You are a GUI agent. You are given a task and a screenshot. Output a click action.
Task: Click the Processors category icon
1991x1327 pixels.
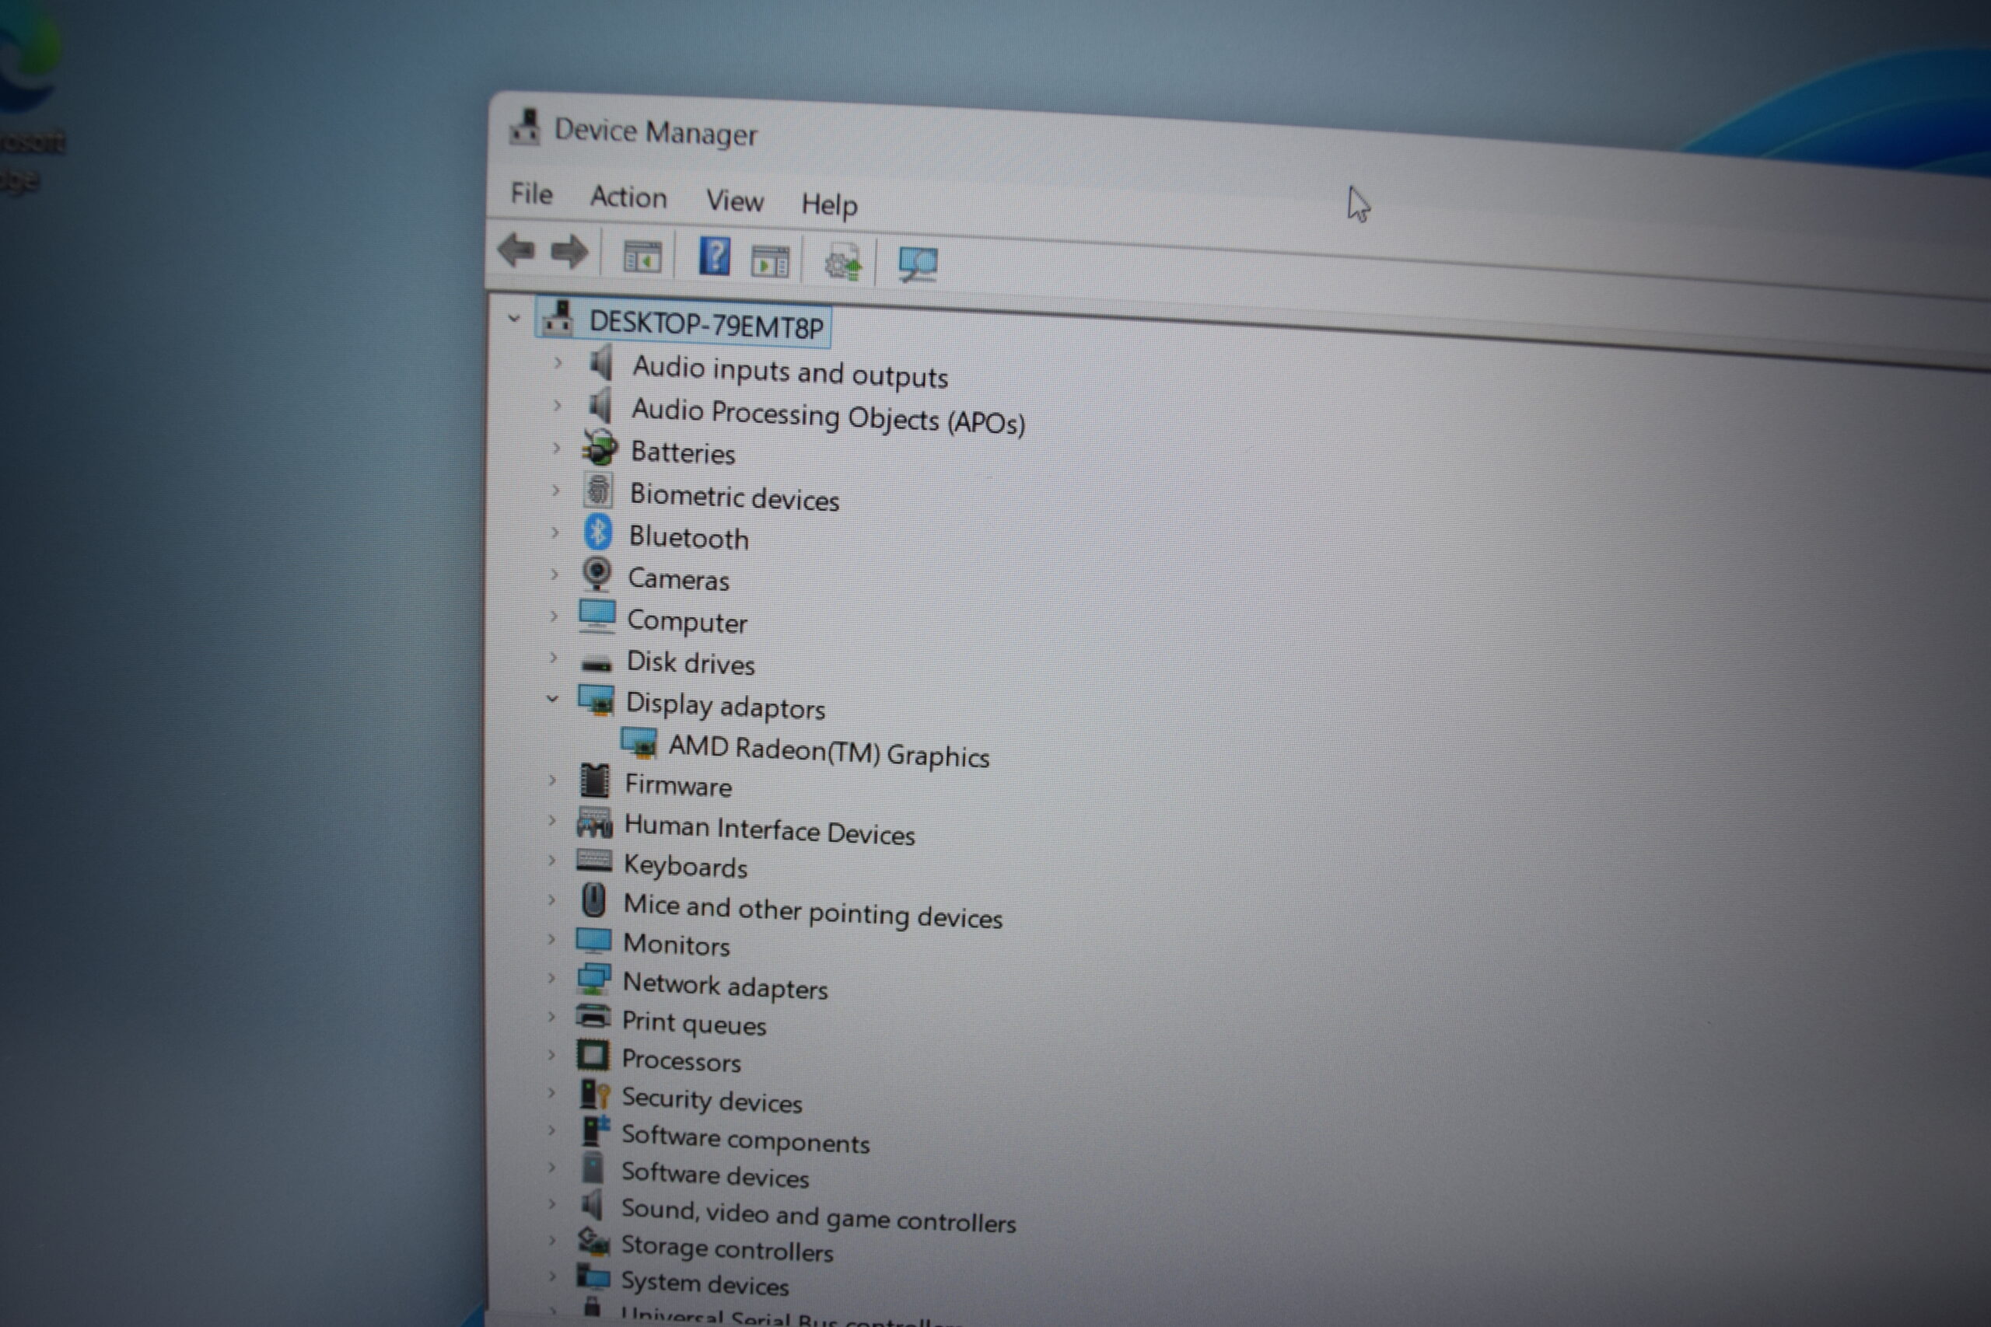(x=593, y=1056)
